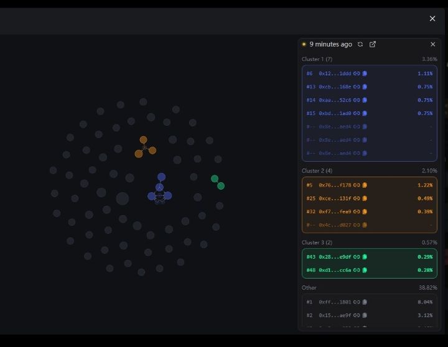Click link icon for #5 0x76...f178

point(357,185)
